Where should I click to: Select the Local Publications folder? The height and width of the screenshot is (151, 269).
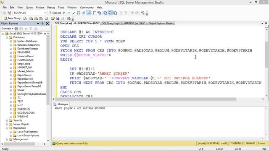tap(27, 132)
